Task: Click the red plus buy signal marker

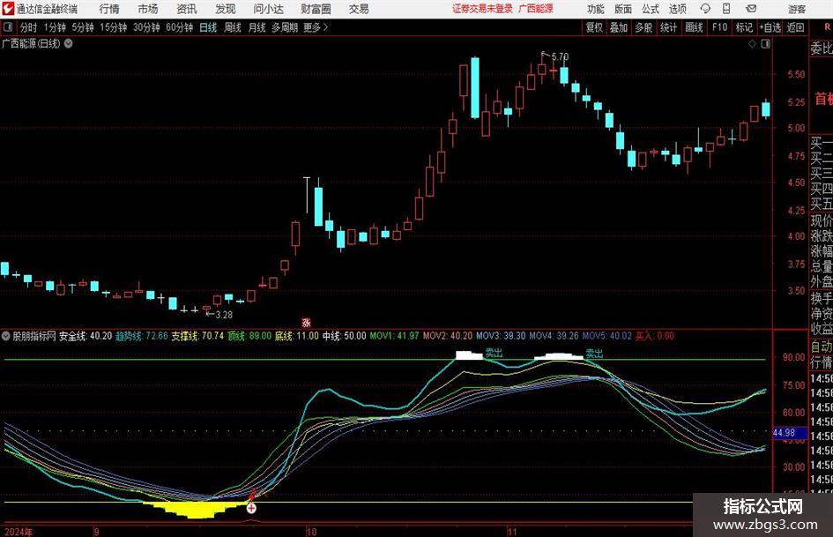Action: (x=251, y=508)
